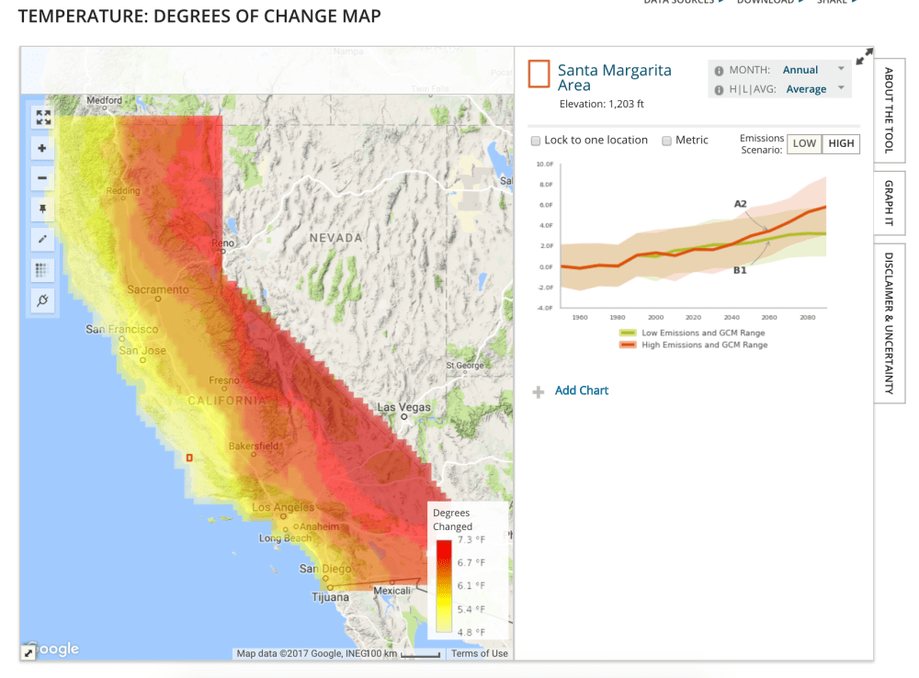Click the dotted grid opacity icon
This screenshot has width=919, height=678.
click(x=42, y=270)
